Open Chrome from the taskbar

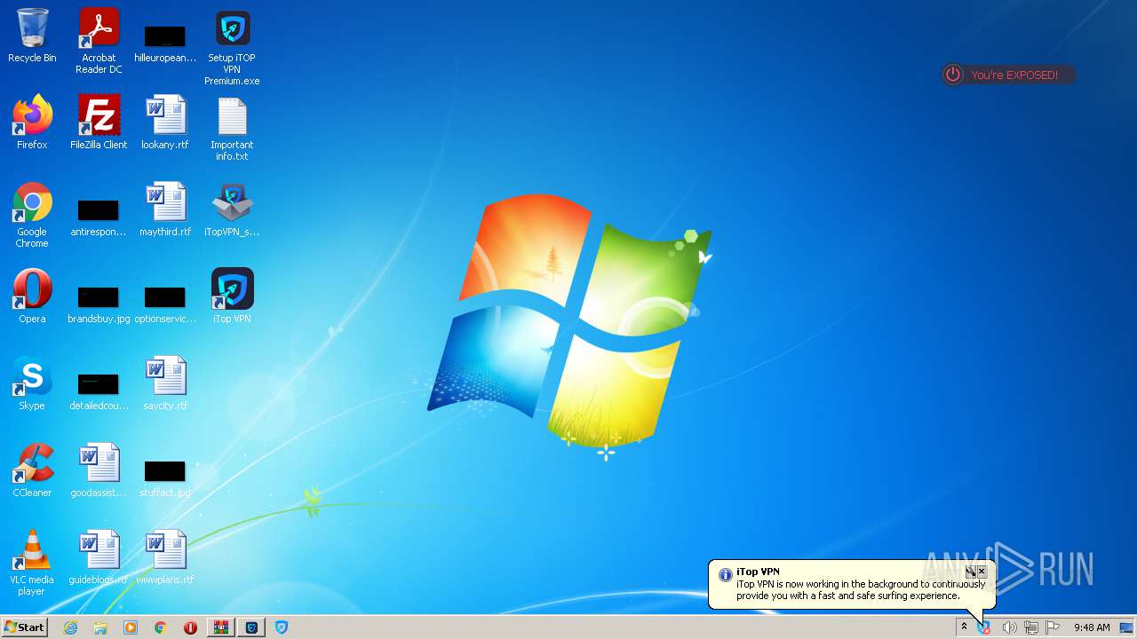pyautogui.click(x=161, y=627)
